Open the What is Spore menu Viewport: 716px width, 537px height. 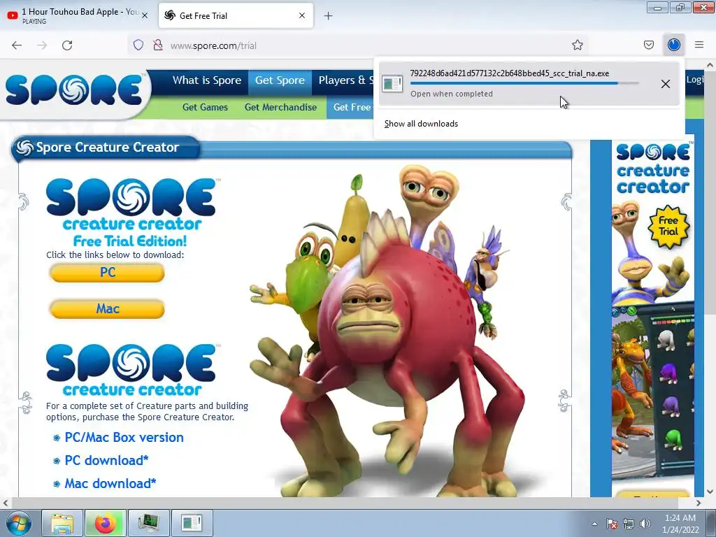(x=206, y=80)
